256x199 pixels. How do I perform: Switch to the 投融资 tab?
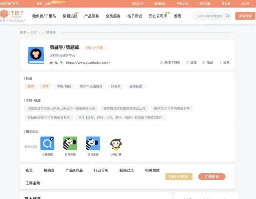(49, 170)
